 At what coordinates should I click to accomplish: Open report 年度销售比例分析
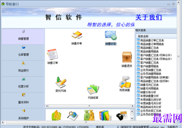151,100
